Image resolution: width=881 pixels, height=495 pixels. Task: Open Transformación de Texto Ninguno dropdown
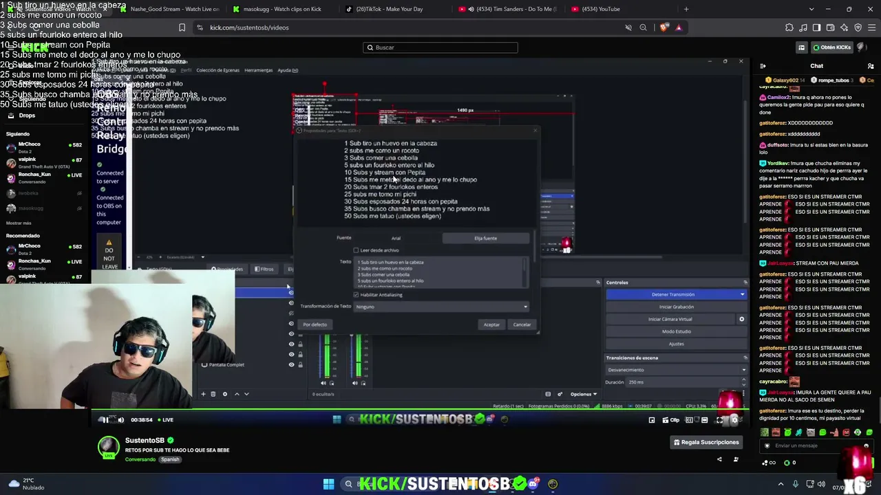(442, 307)
